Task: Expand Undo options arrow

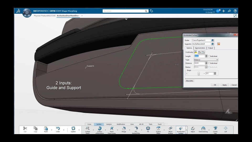Action: click(x=64, y=130)
